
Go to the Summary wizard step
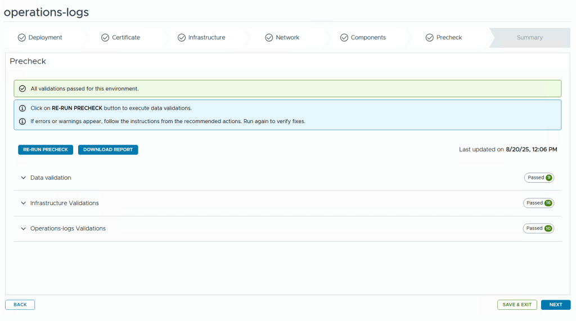coord(529,38)
